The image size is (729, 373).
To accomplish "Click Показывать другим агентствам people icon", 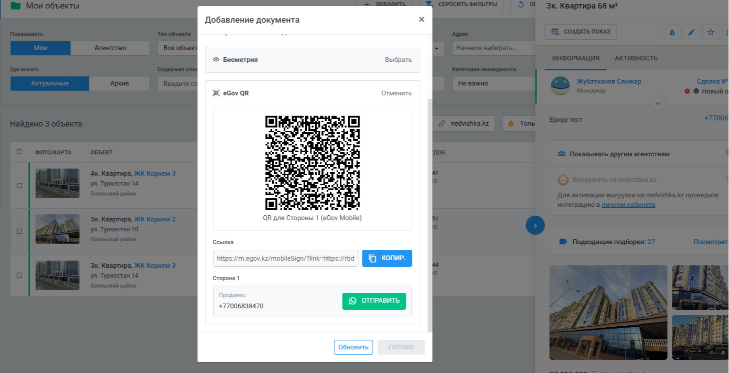I will 561,154.
